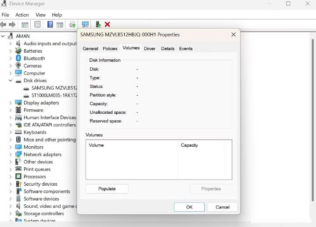
Task: Click the Populate button
Action: (x=107, y=189)
